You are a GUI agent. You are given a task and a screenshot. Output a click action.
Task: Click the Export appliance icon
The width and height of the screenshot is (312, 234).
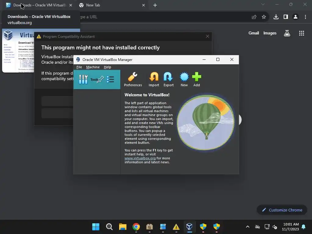click(168, 80)
